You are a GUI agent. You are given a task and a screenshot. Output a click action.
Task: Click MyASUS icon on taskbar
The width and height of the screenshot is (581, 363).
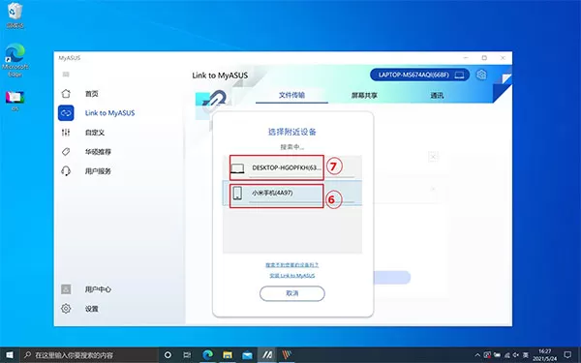267,355
